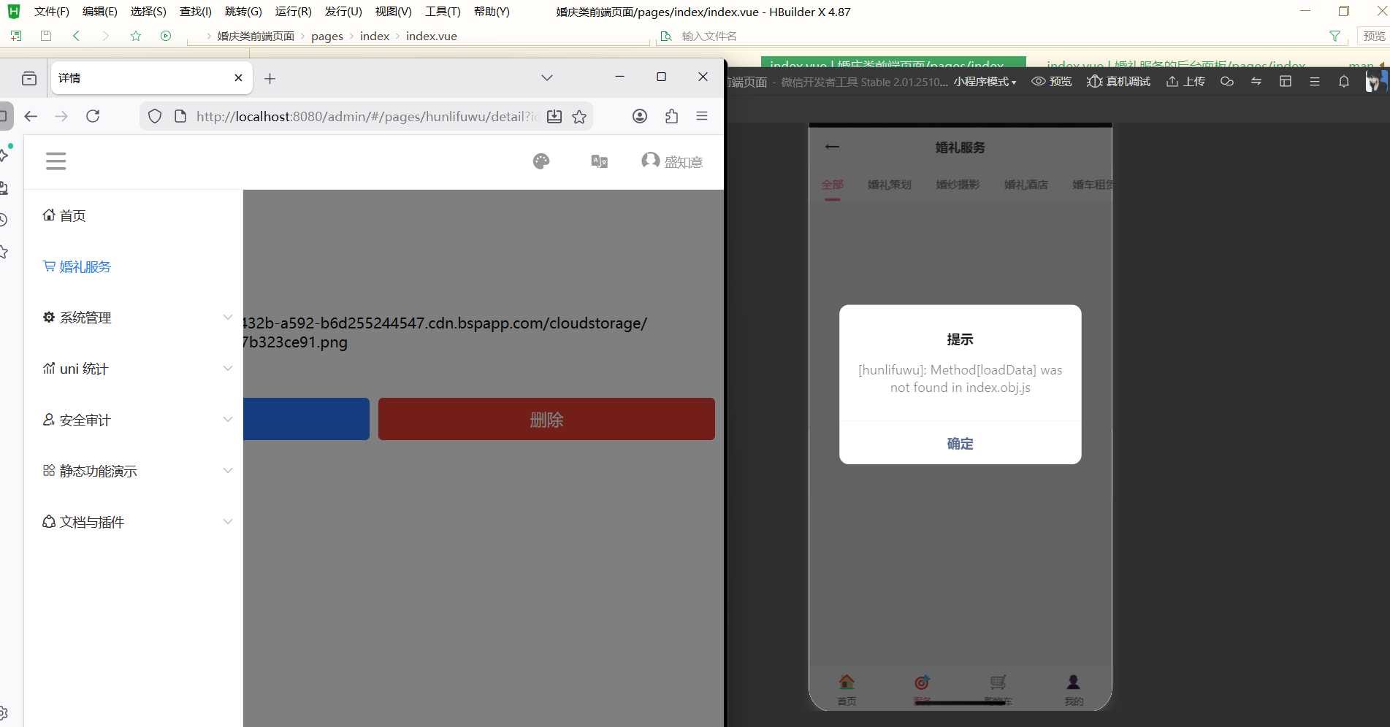The image size is (1390, 727).
Task: Open the 编辑(E) menu
Action: pyautogui.click(x=100, y=12)
